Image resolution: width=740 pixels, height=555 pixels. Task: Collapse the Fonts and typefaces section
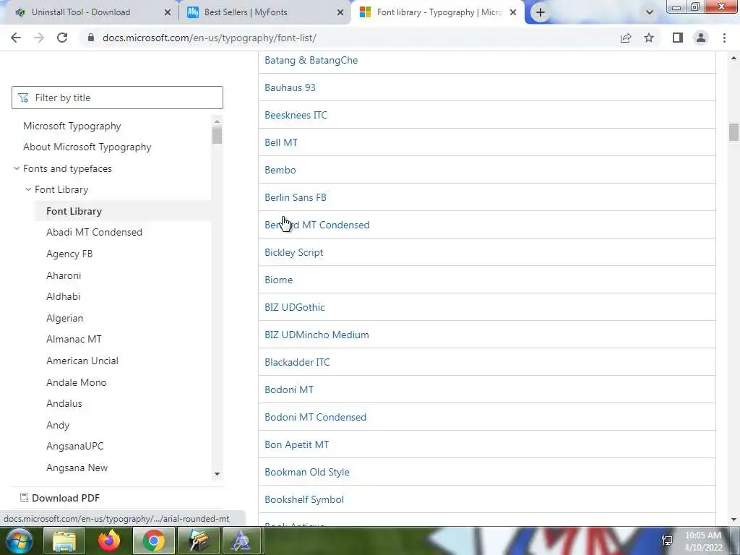tap(17, 168)
